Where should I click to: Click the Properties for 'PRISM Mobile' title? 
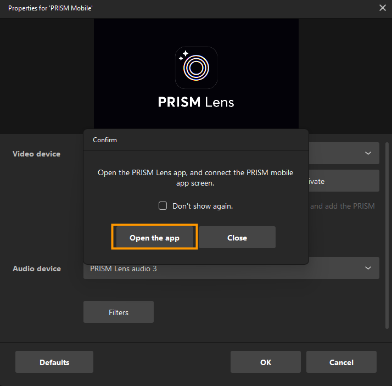(51, 8)
